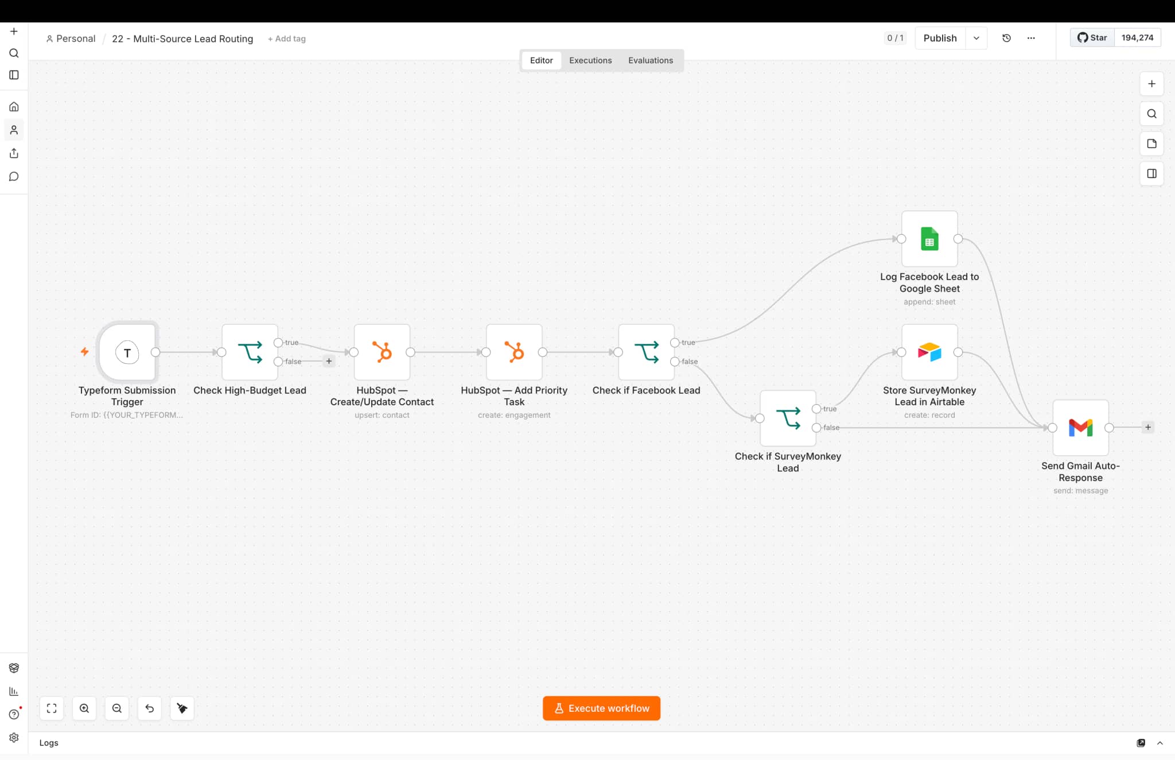
Task: Zoom out of the canvas
Action: [x=117, y=708]
